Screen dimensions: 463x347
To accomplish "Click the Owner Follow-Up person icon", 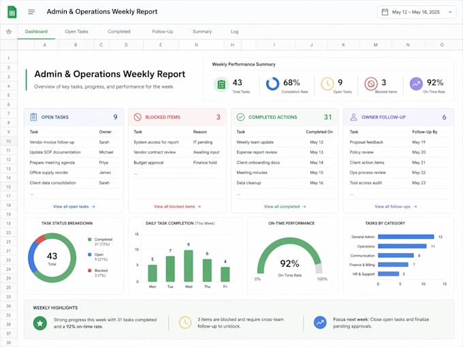I will (x=353, y=117).
